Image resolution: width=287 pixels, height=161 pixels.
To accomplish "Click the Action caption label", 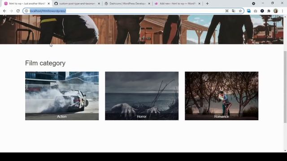I will coord(62,116).
